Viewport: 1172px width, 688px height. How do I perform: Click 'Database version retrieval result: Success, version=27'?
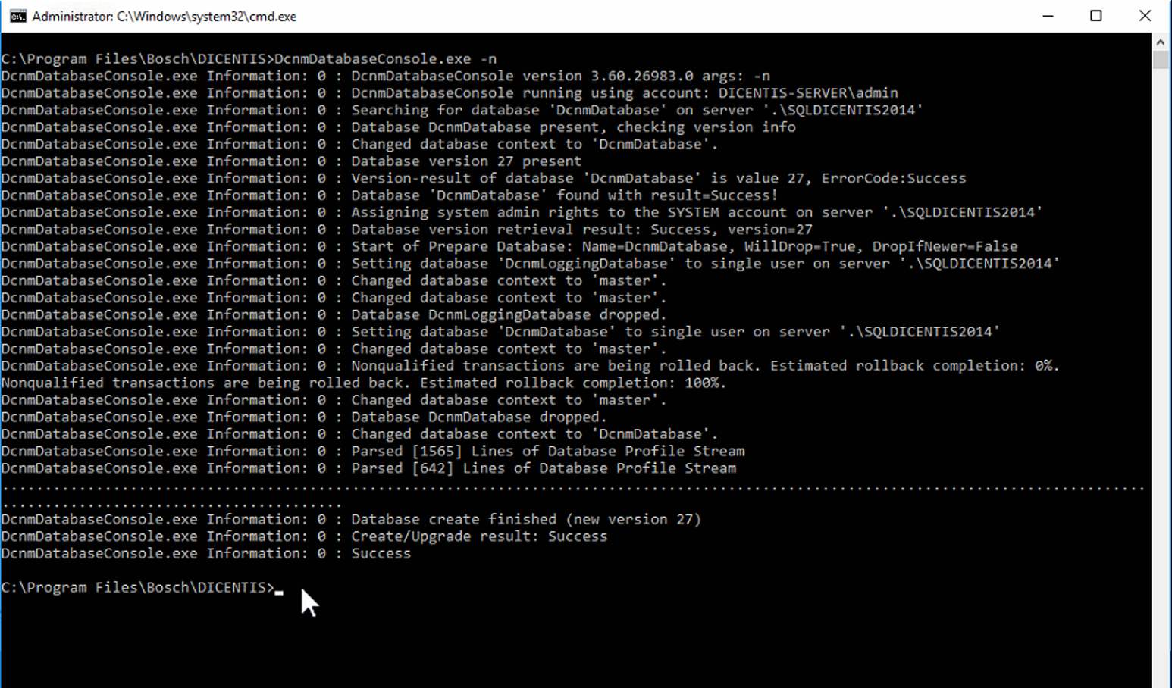(581, 230)
